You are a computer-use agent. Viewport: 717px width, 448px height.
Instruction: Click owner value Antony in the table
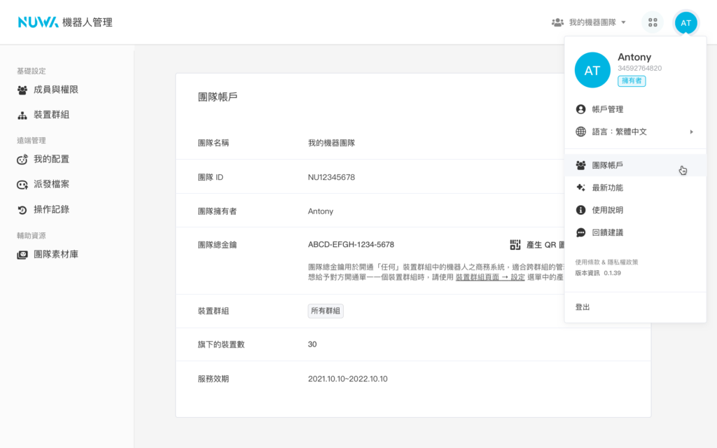pyautogui.click(x=321, y=211)
